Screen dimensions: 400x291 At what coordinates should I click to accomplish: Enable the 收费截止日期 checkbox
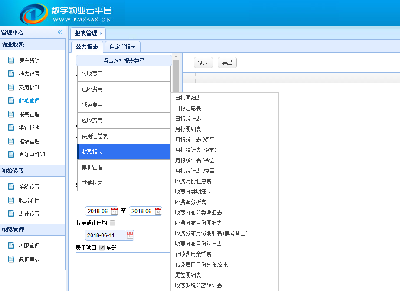[x=112, y=223]
